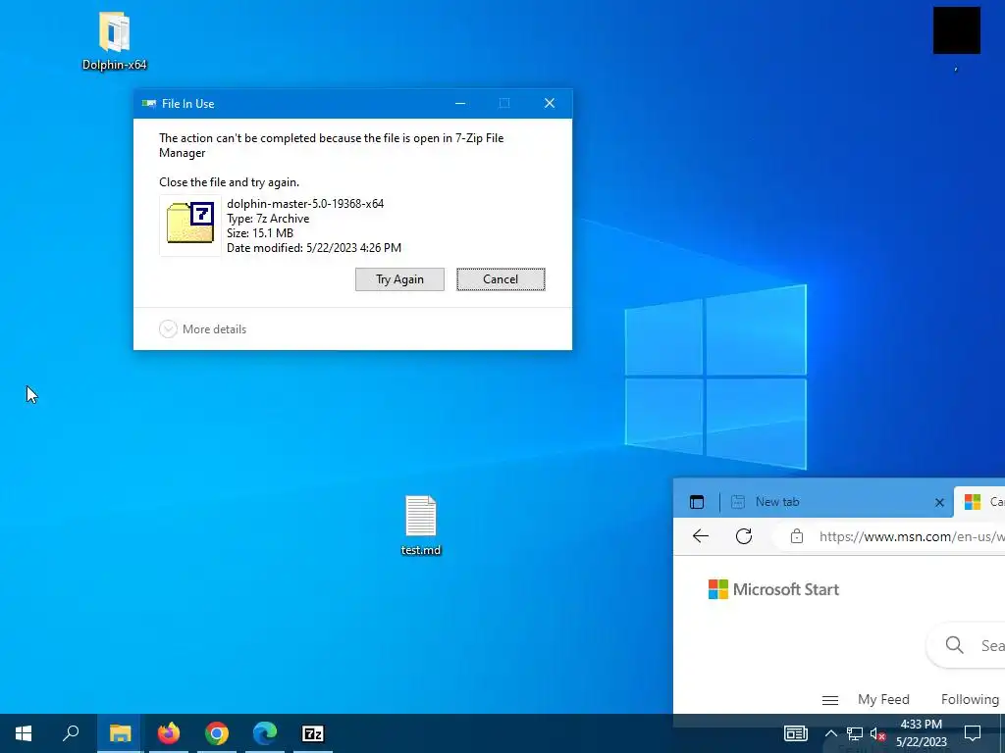This screenshot has height=753, width=1005.
Task: Click the 7z archive file icon in dialog
Action: click(x=190, y=225)
